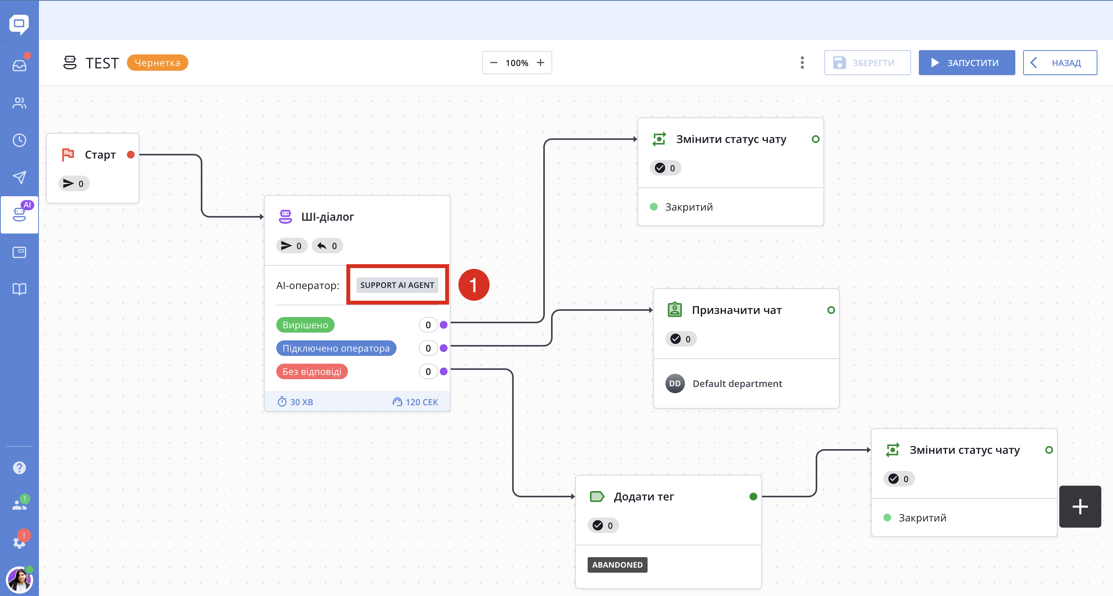Image resolution: width=1113 pixels, height=596 pixels.
Task: Click the Default department label
Action: tap(737, 383)
